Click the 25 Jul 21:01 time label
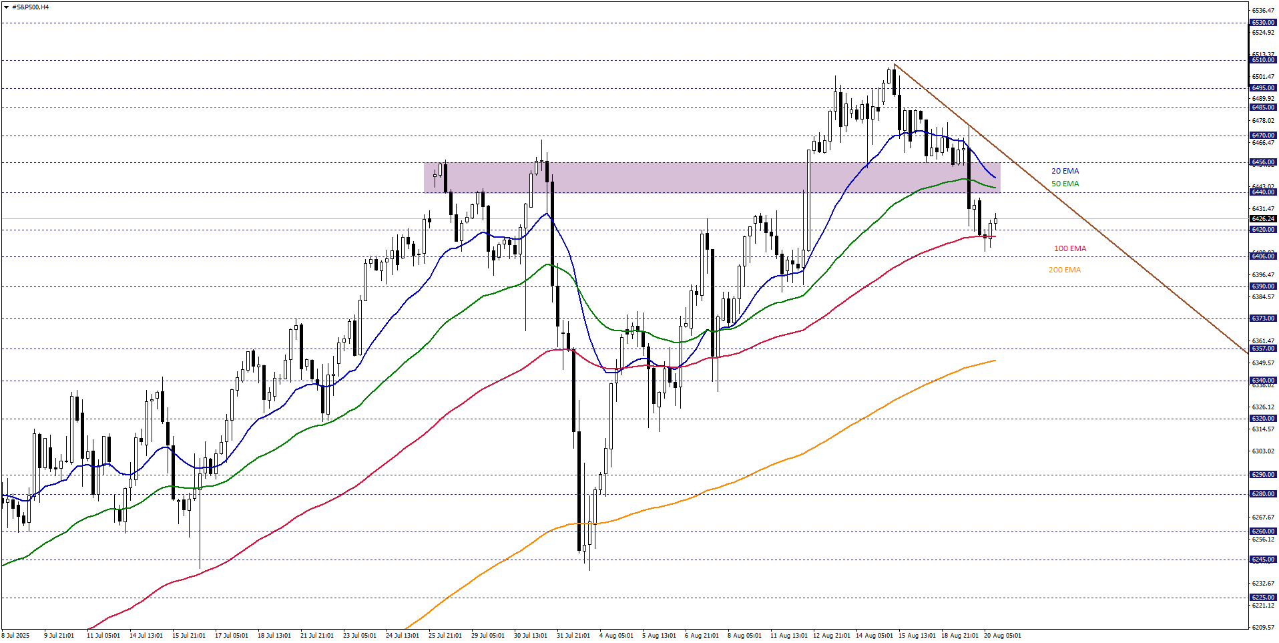 [445, 636]
